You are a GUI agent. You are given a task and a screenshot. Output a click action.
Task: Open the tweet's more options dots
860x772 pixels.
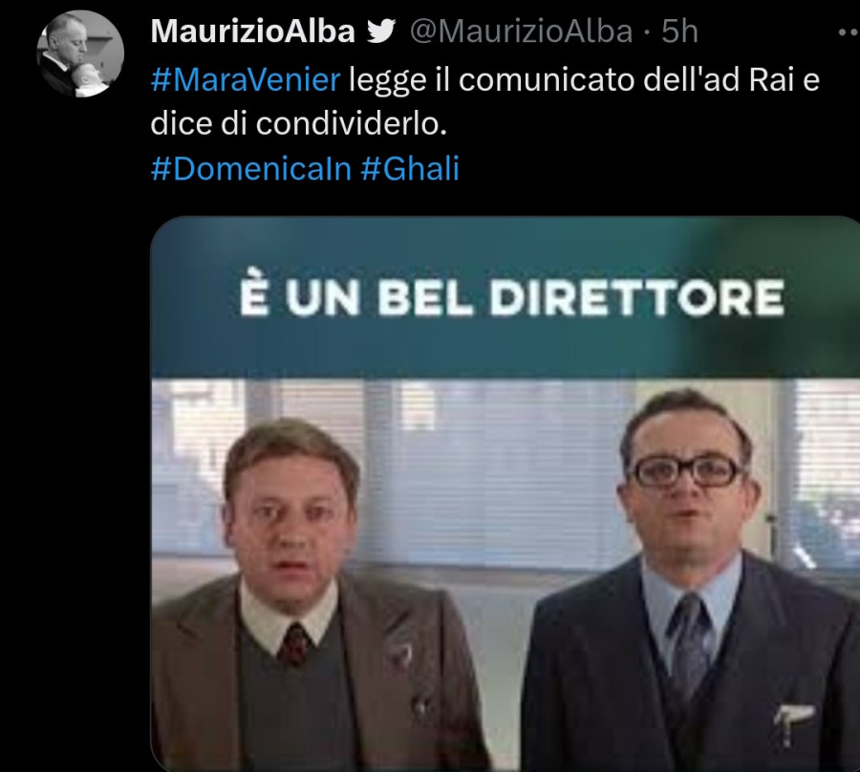(849, 33)
